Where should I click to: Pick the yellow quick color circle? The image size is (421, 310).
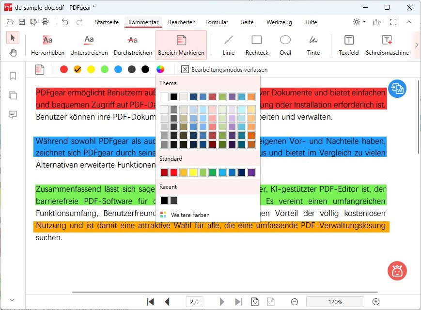tap(91, 69)
